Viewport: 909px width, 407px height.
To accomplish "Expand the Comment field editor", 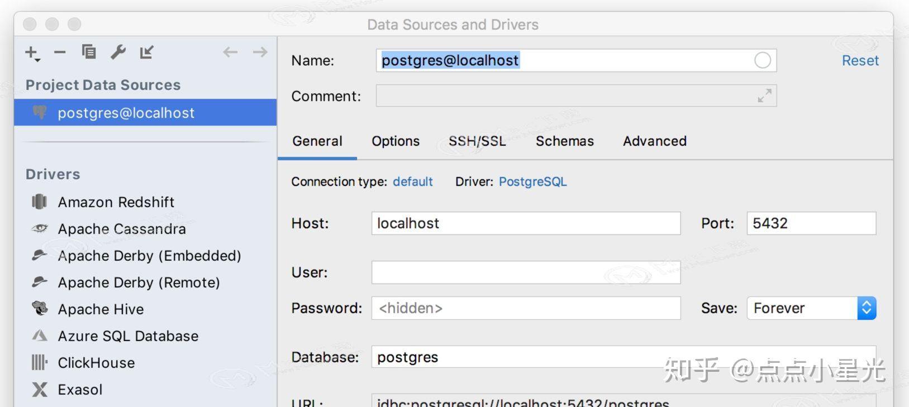I will (x=764, y=96).
